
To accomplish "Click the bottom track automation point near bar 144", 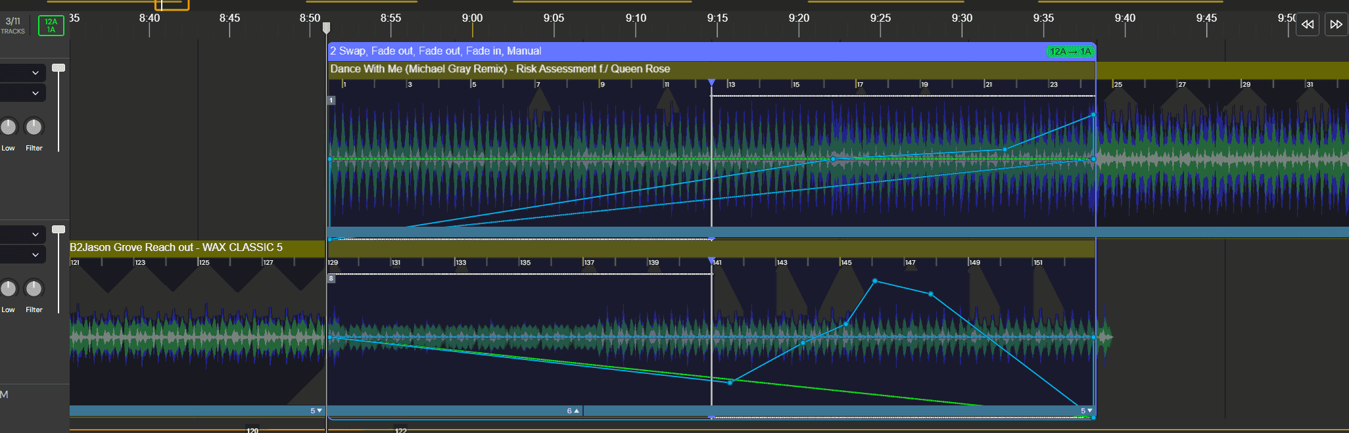I will (x=803, y=343).
